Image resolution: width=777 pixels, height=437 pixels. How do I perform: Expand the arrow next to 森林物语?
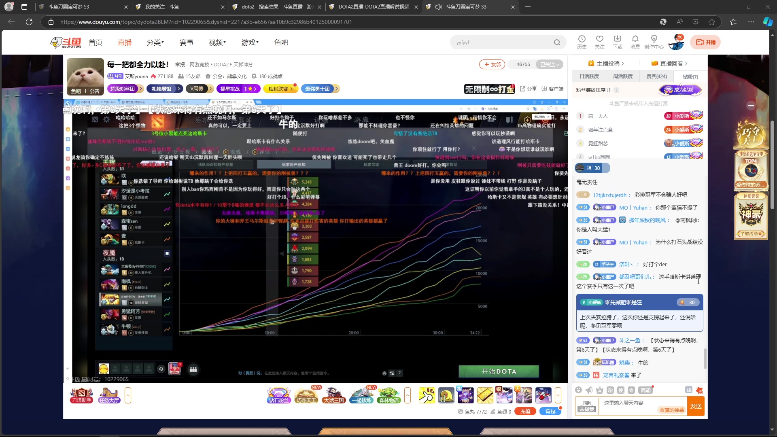click(408, 395)
